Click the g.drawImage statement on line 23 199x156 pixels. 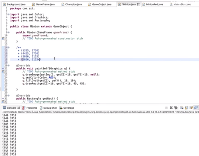61,75
